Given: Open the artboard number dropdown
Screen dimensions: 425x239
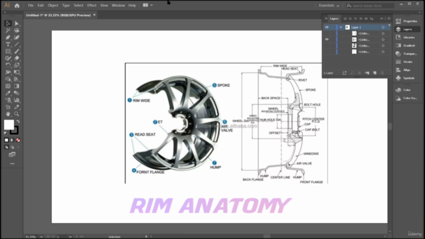Looking at the screenshot, I should click(70, 236).
